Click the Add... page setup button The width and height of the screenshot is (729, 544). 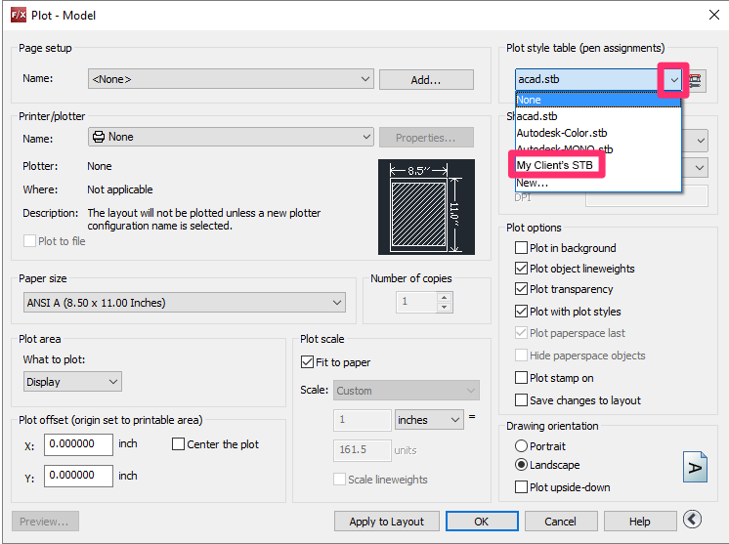pyautogui.click(x=426, y=80)
